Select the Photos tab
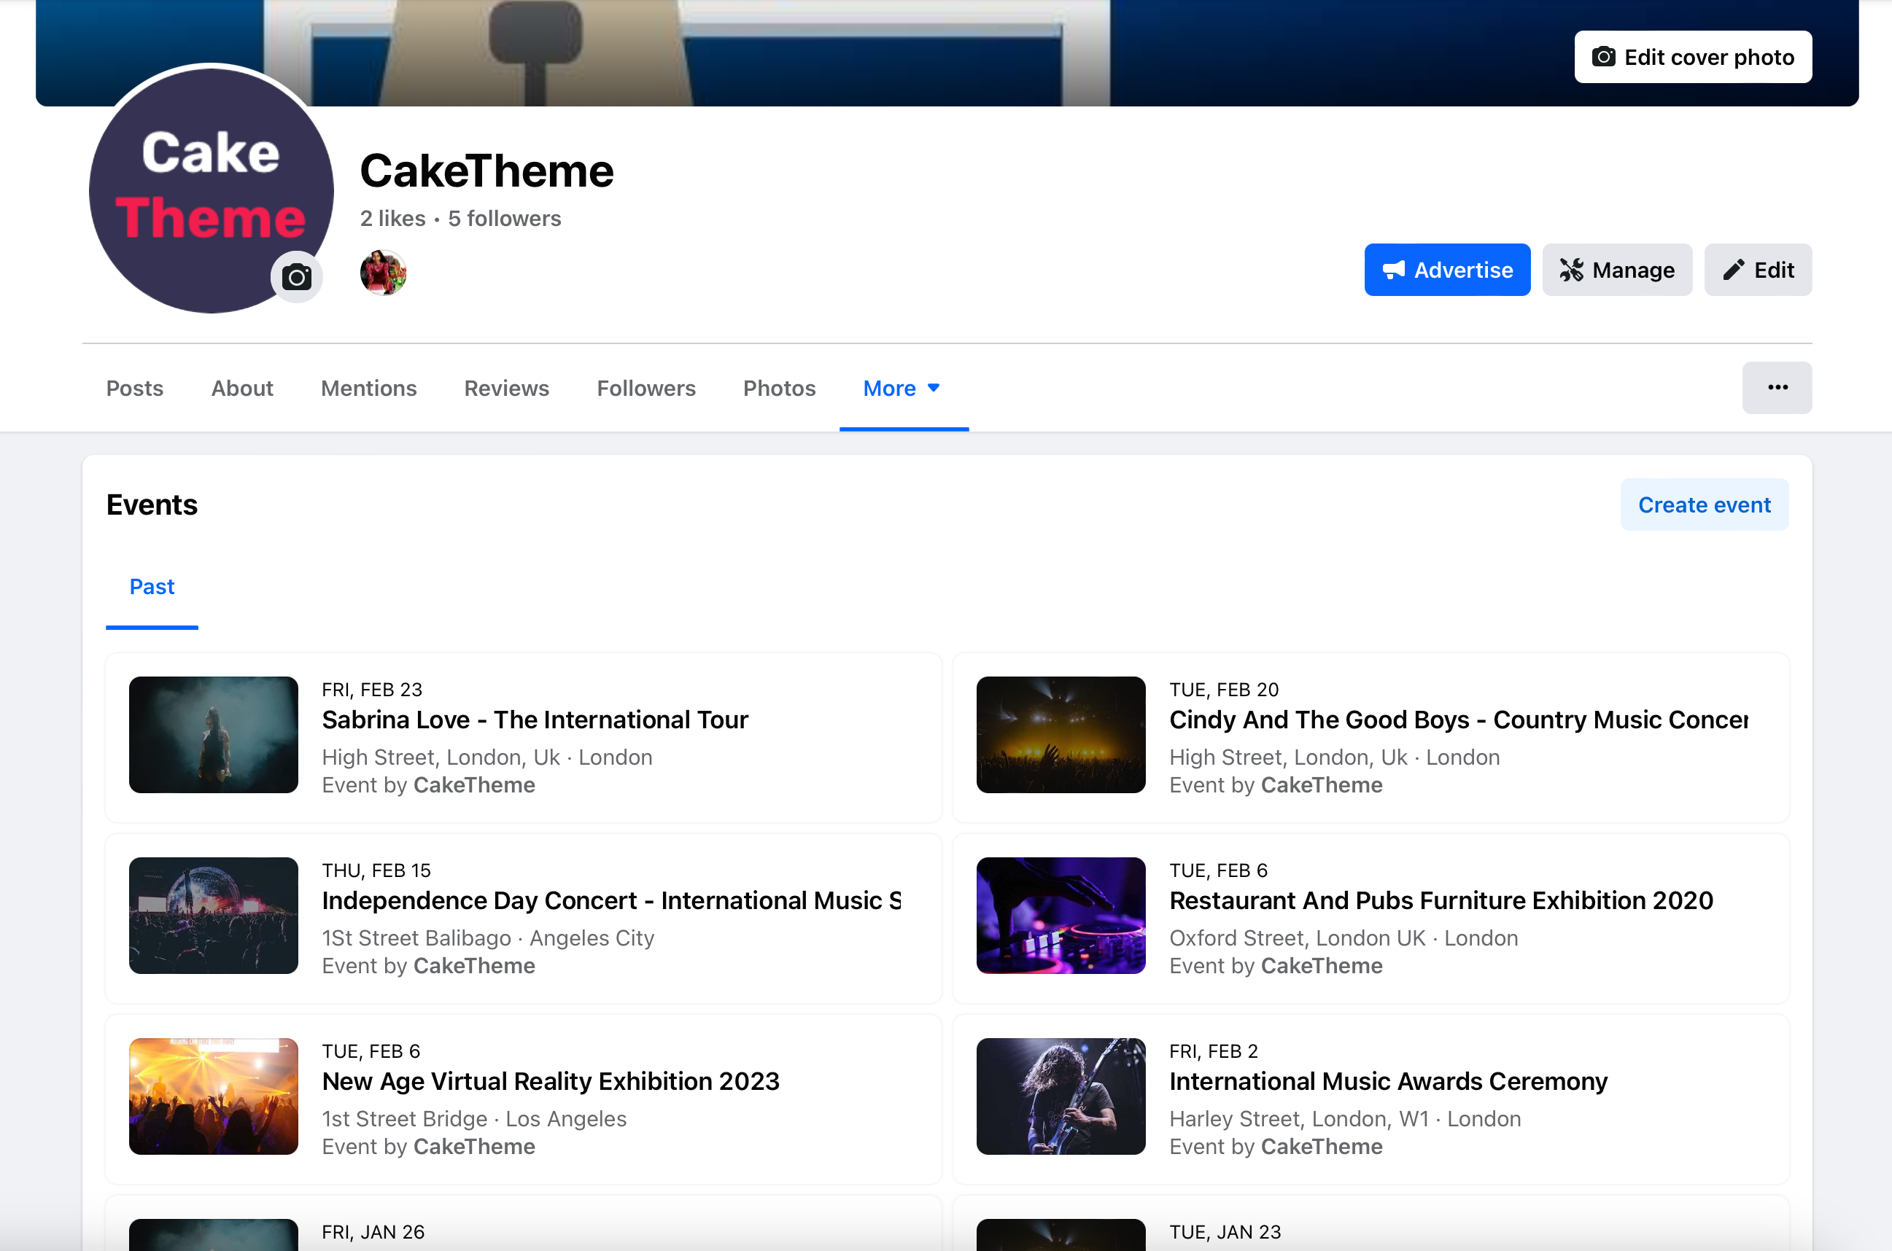This screenshot has height=1251, width=1892. coord(779,389)
